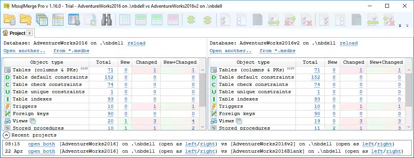
Task: Open the gray toolbar options arrow
Action: pyautogui.click(x=407, y=26)
